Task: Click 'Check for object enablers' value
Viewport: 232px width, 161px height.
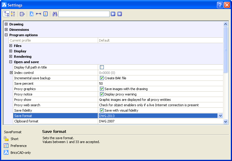Action: click(149, 105)
